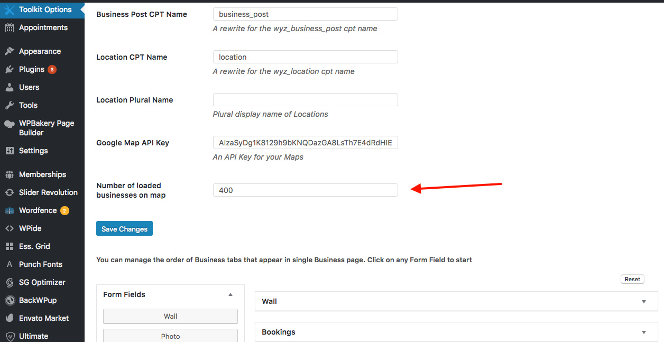The height and width of the screenshot is (342, 664).
Task: Click the 'Plural display name of Locations' hint
Action: 270,114
